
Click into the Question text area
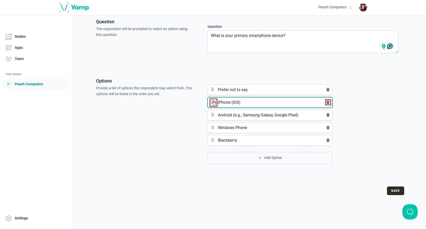pyautogui.click(x=291, y=42)
